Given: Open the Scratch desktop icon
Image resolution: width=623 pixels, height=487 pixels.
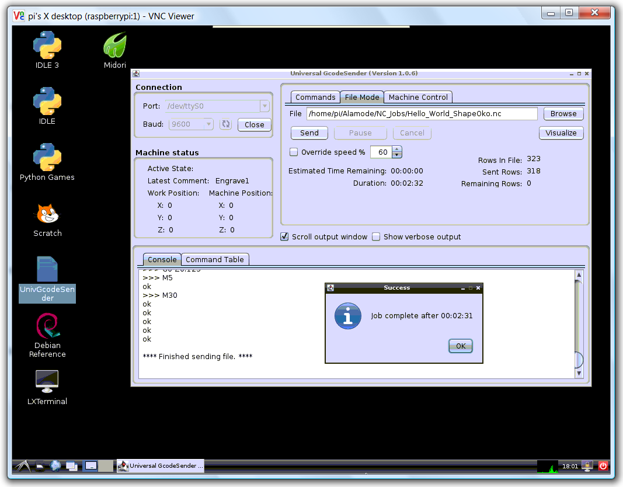Looking at the screenshot, I should pos(47,215).
